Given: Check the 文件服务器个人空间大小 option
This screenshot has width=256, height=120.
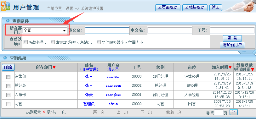Looking at the screenshot, I should tap(99, 42).
